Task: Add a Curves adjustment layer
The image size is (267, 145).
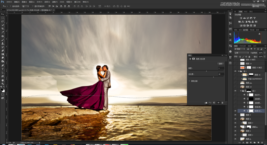Action: tap(248, 18)
